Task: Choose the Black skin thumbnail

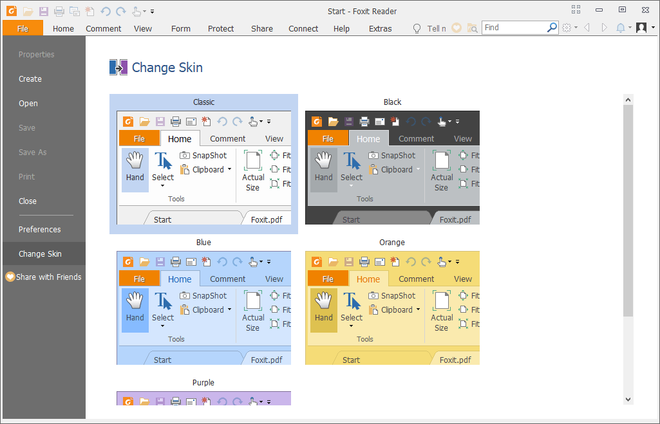Action: tap(392, 167)
